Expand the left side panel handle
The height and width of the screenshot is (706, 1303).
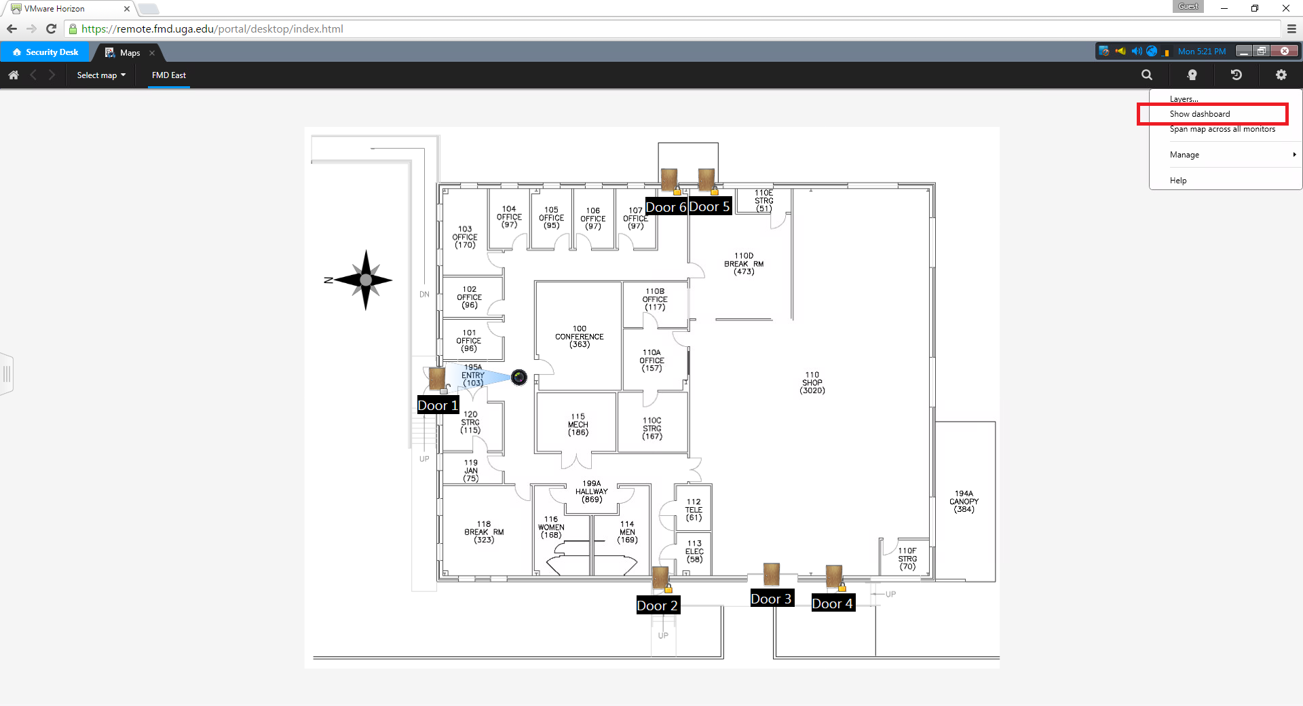(7, 374)
